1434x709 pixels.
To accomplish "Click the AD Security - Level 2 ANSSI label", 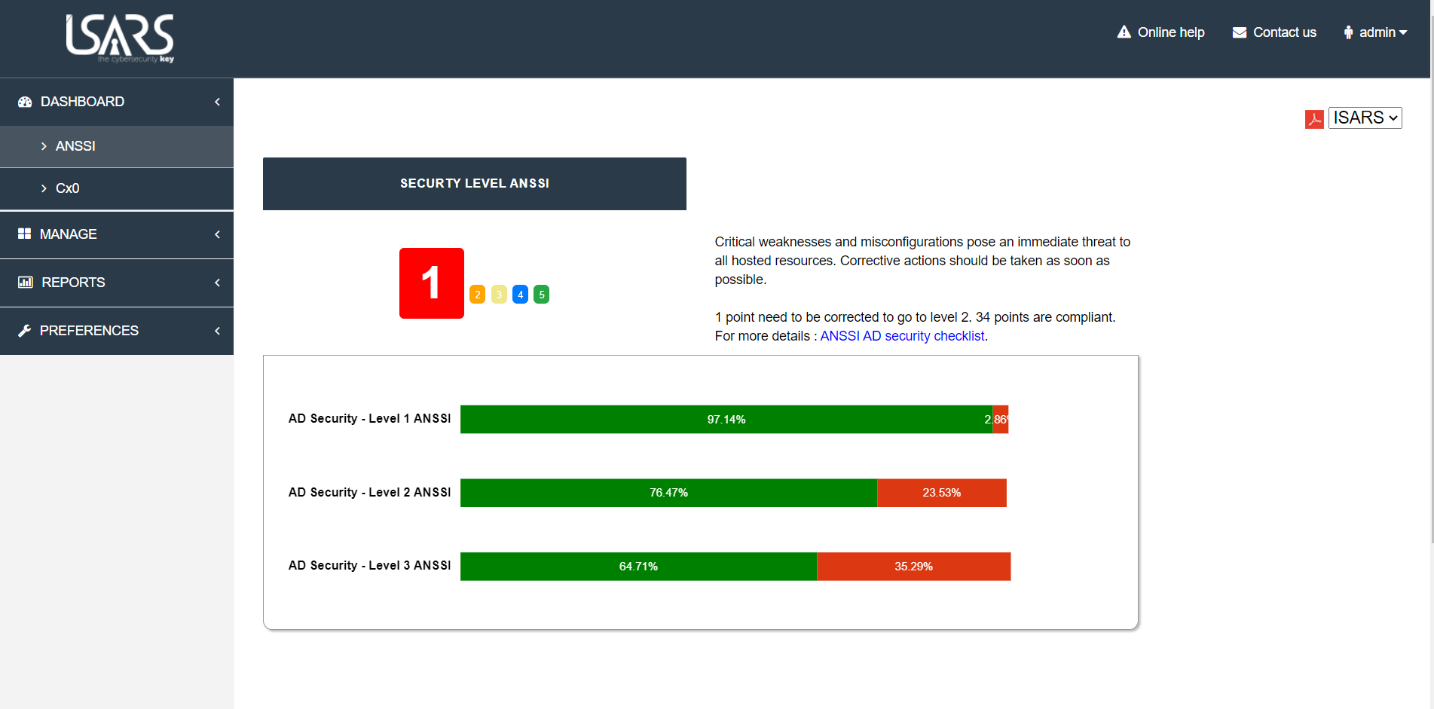I will click(x=369, y=493).
